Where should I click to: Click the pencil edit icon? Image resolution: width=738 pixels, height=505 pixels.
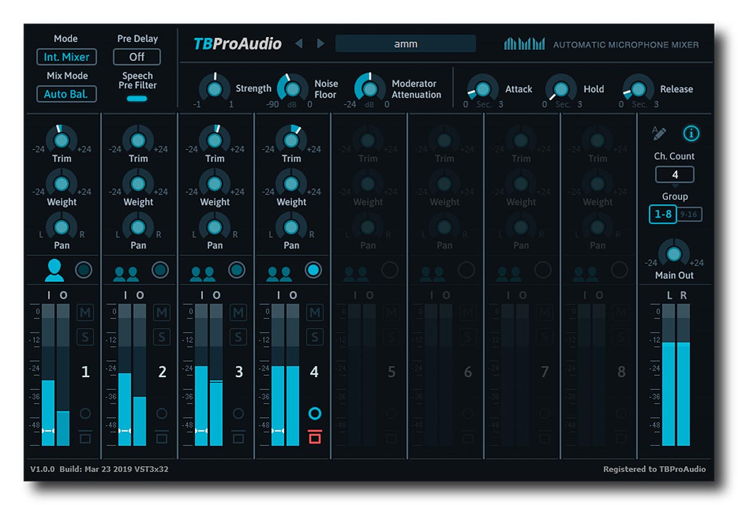pos(659,133)
